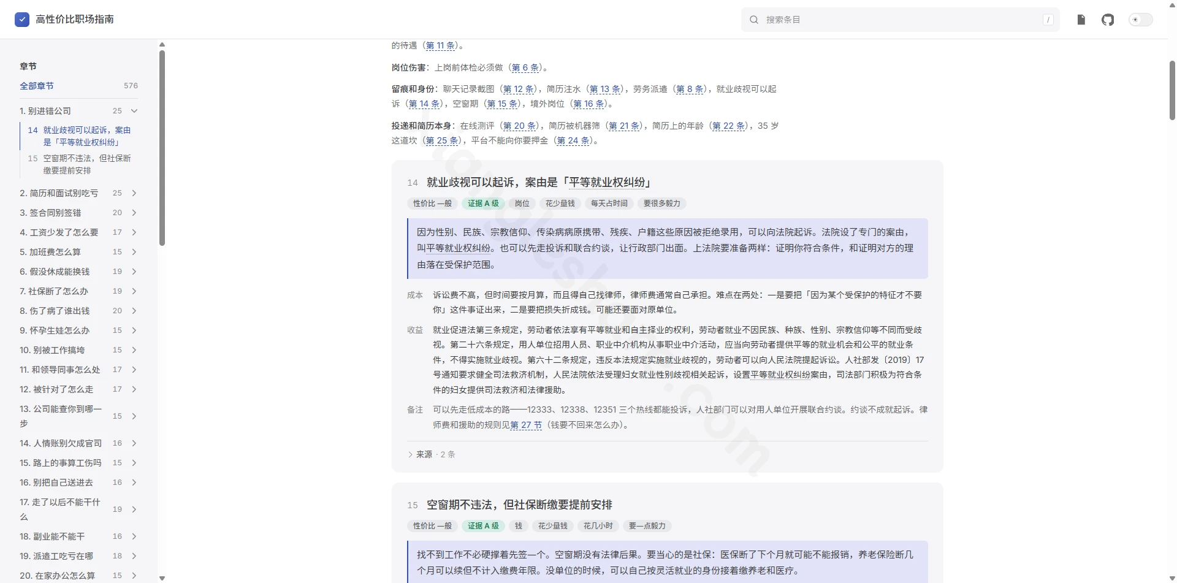The height and width of the screenshot is (583, 1177).
Task: Open chapter 11. 和领导同事怎么处
Action: [59, 370]
